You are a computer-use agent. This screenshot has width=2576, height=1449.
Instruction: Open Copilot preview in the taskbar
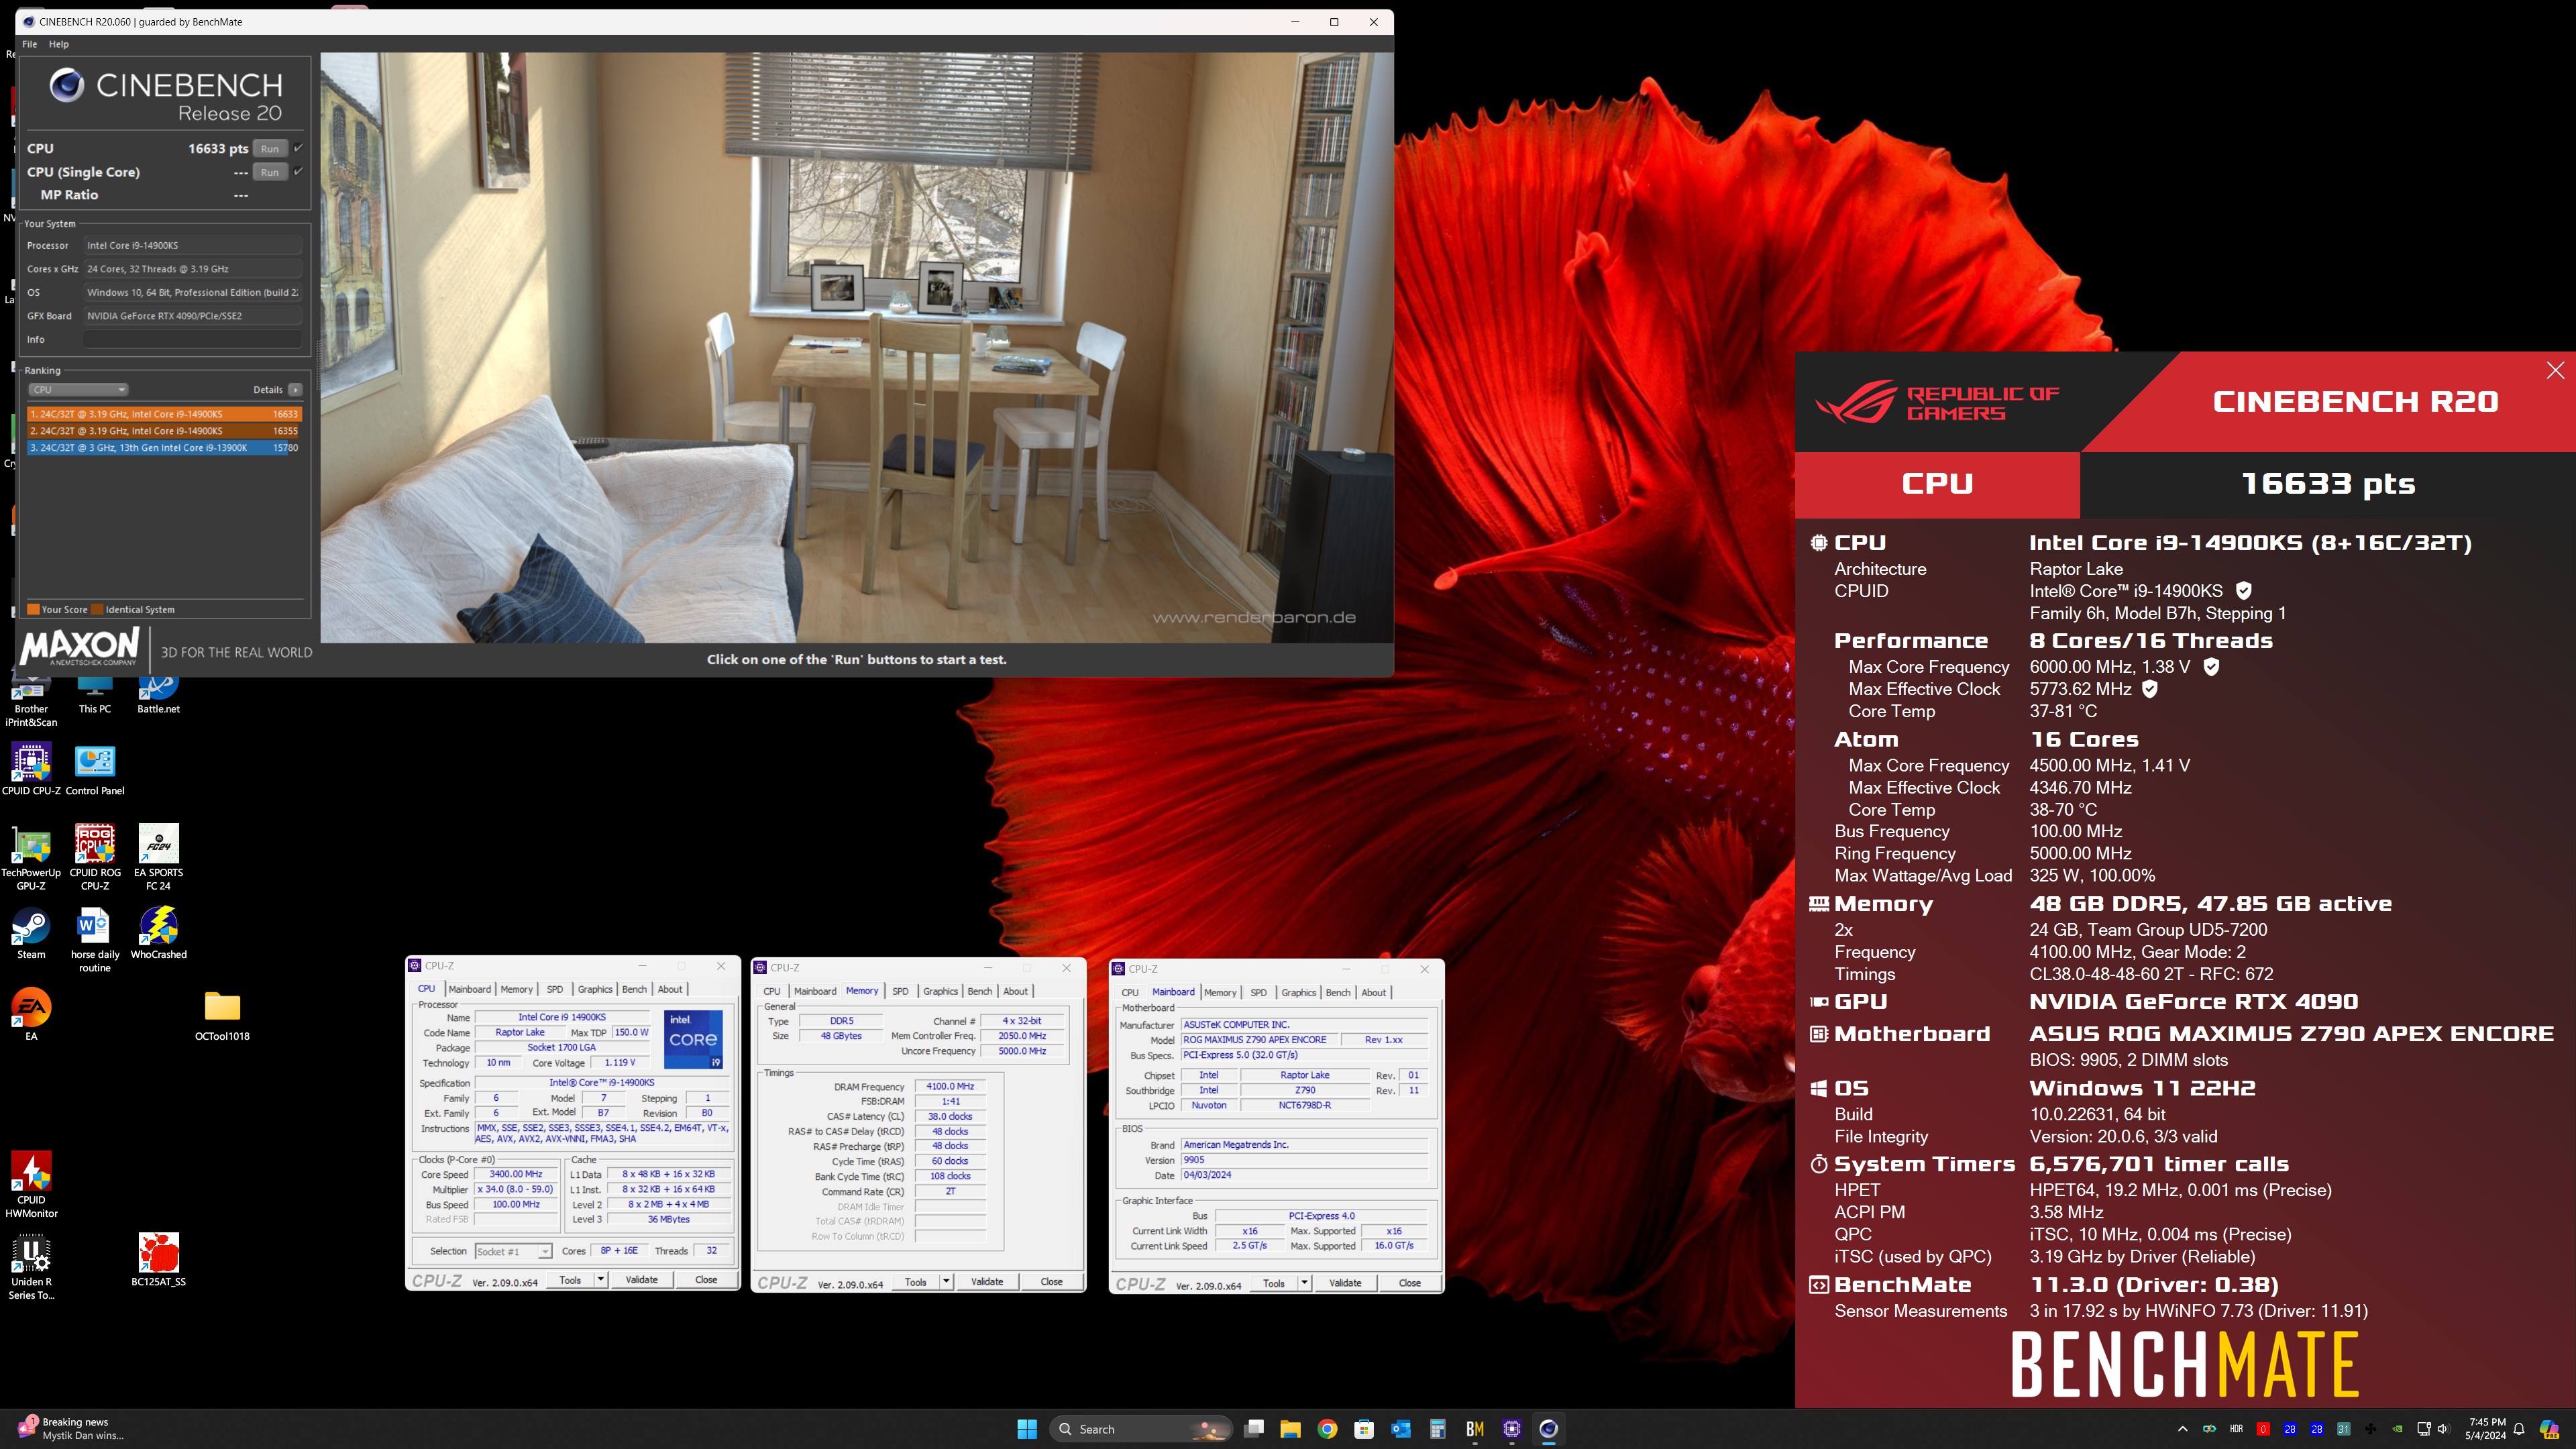[2549, 1430]
